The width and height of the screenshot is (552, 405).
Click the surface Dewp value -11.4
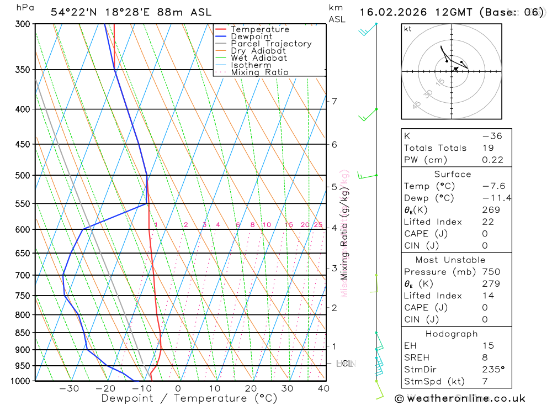(x=497, y=198)
